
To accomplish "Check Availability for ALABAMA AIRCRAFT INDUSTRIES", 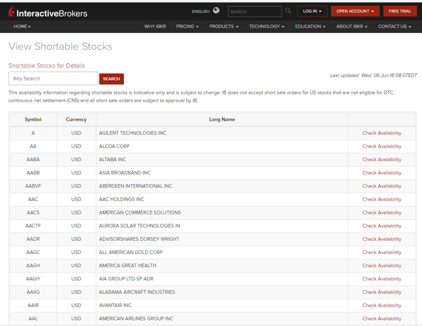I will pos(382,292).
